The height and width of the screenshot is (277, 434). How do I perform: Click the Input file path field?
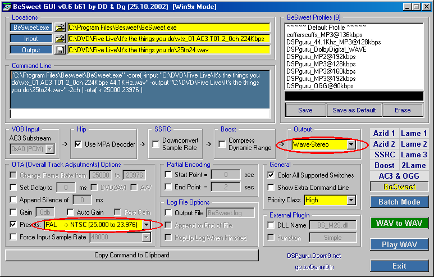168,39
